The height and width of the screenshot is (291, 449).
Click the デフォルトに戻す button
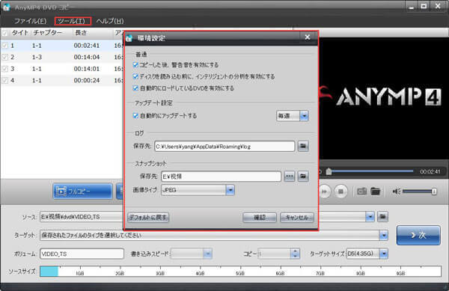148,218
